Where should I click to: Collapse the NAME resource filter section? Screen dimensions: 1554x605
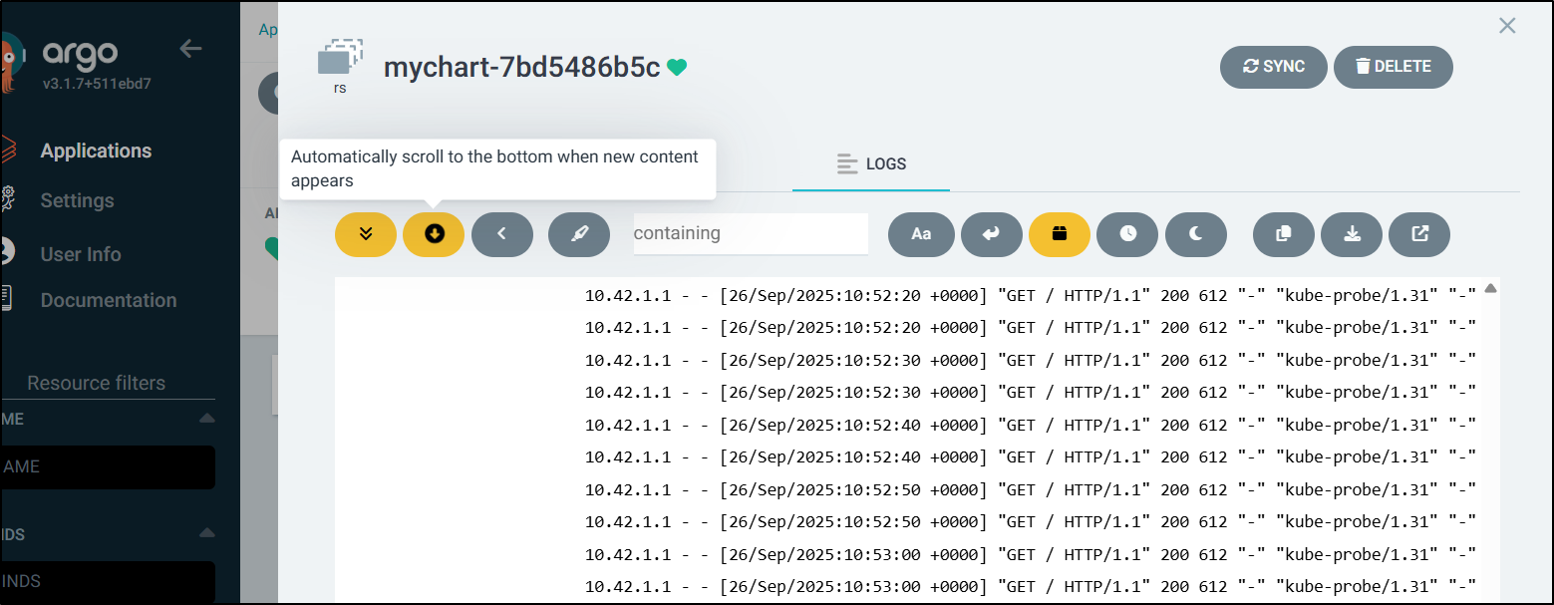pos(206,419)
